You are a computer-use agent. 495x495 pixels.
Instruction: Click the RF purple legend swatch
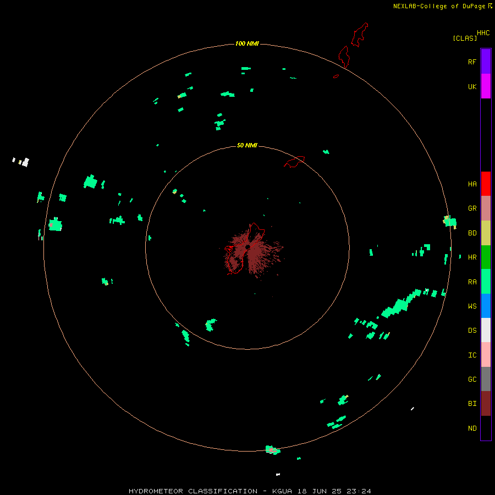[486, 62]
